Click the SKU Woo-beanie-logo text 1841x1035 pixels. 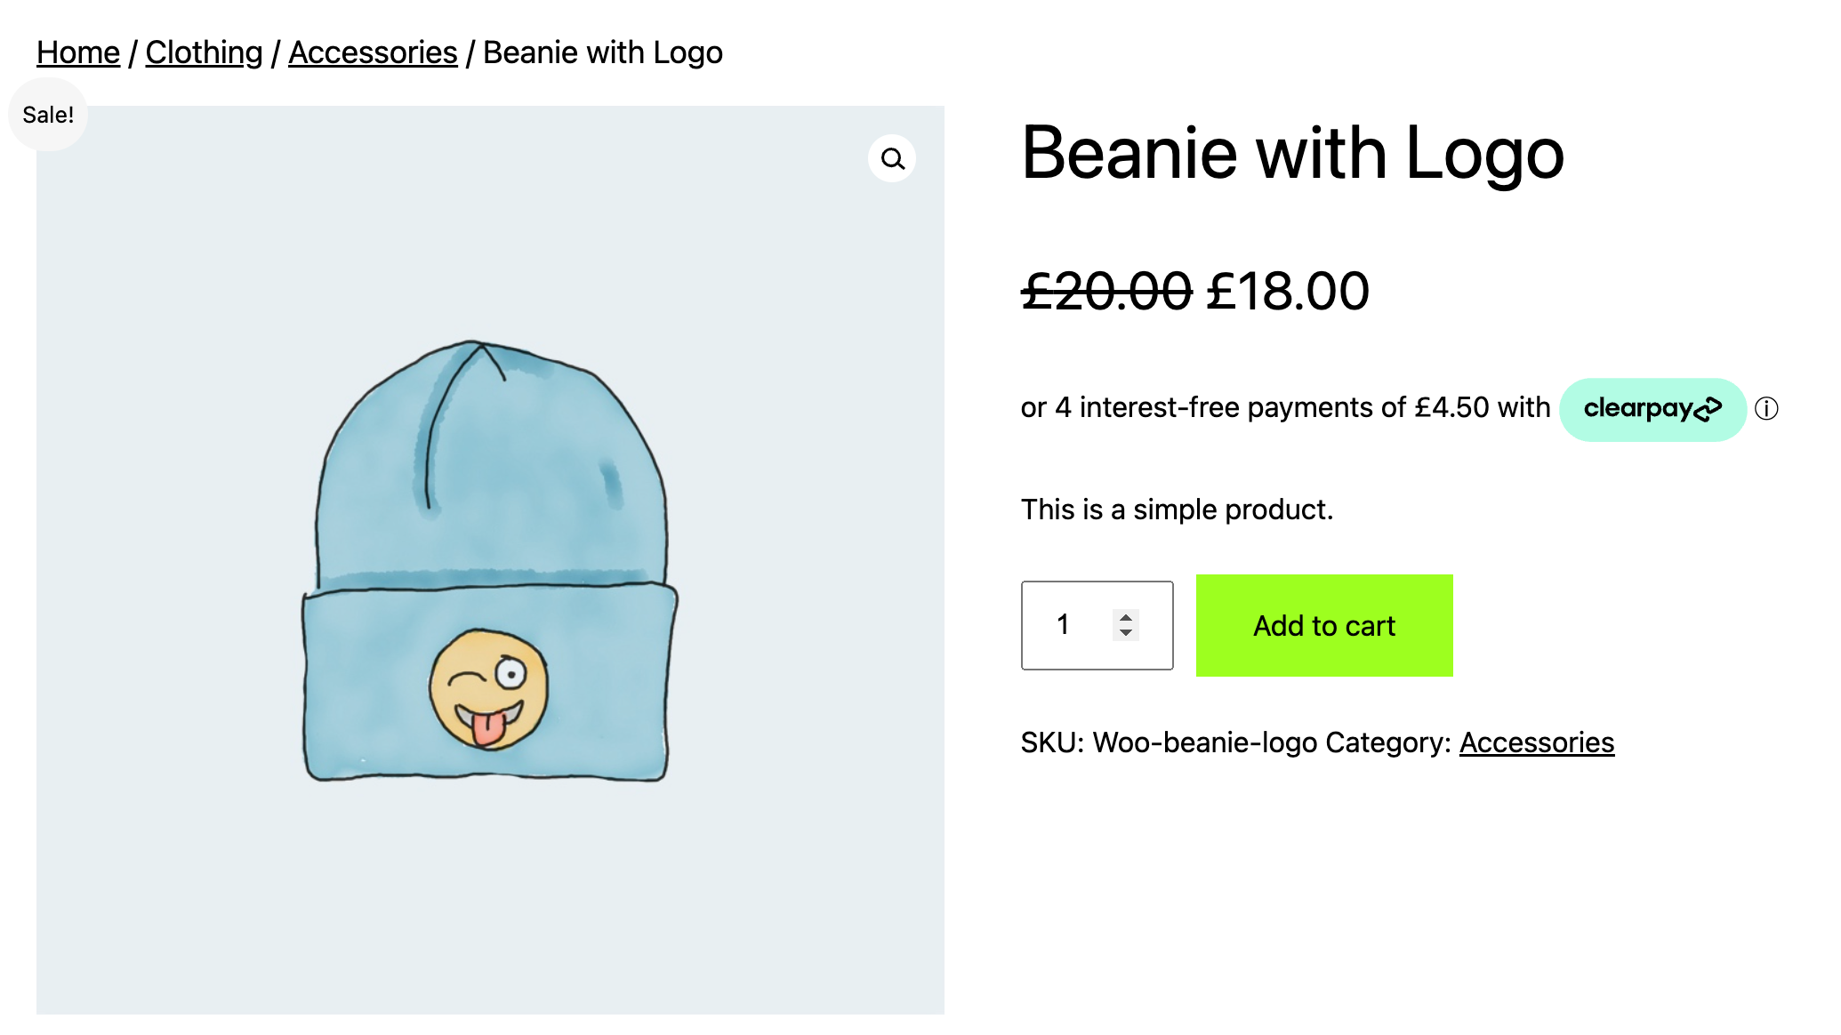pyautogui.click(x=1168, y=742)
